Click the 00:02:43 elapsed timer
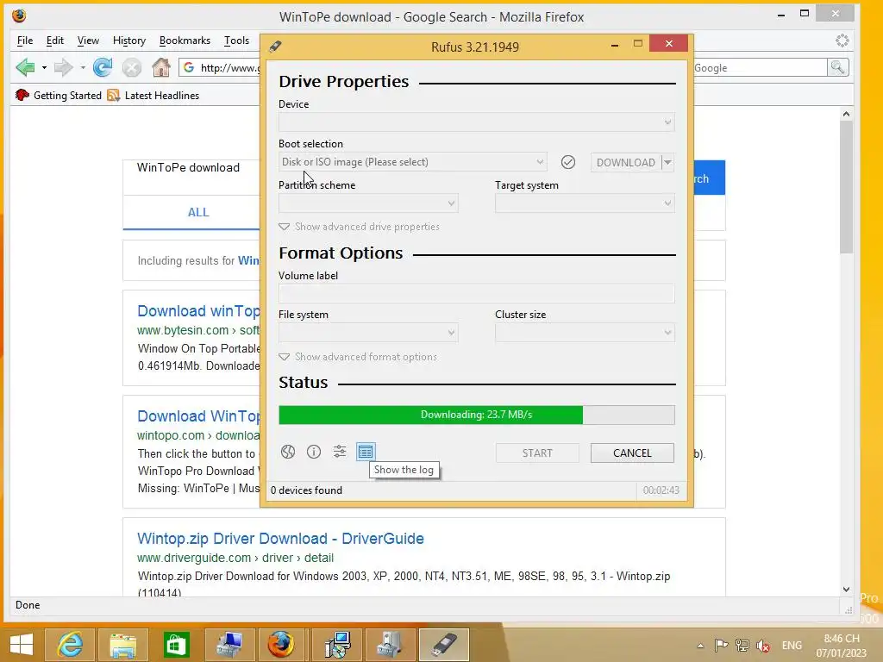Screen dimensions: 883x662 [x=661, y=490]
